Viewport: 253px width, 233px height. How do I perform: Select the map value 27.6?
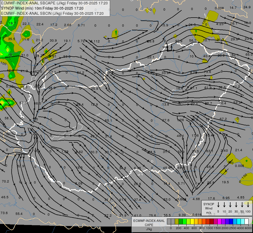(166, 120)
